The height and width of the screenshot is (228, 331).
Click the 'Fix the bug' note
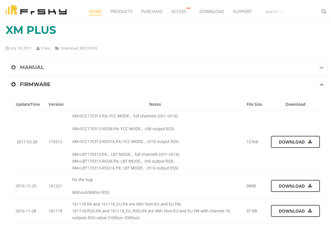tap(82, 180)
